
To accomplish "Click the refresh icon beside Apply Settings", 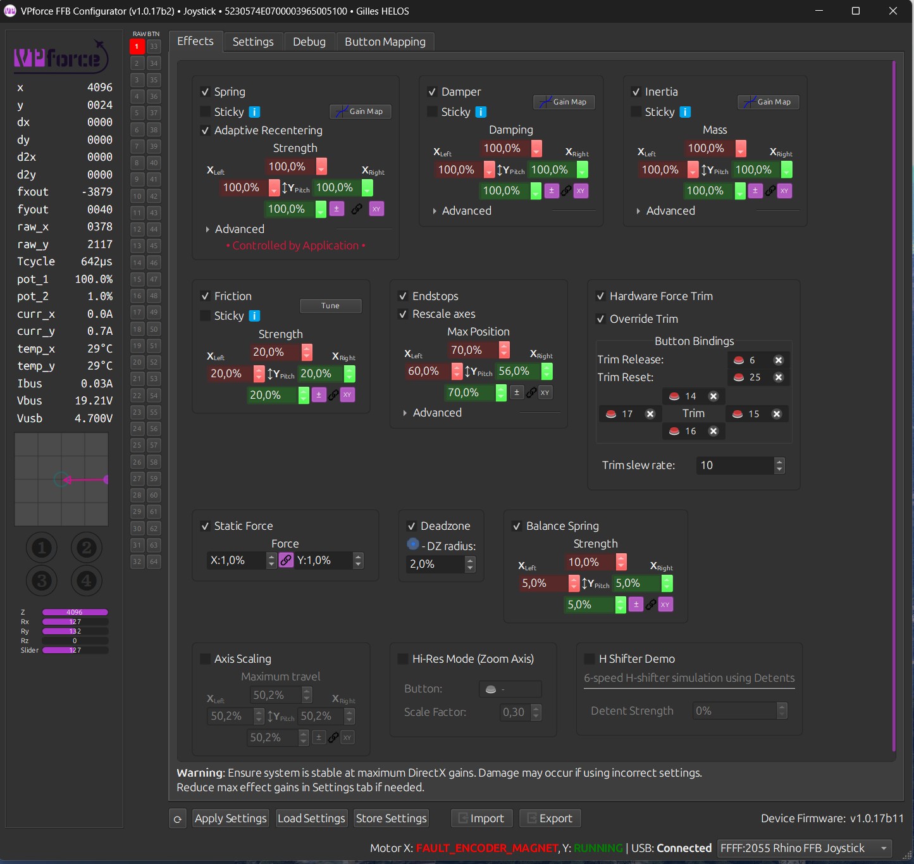I will tap(178, 818).
